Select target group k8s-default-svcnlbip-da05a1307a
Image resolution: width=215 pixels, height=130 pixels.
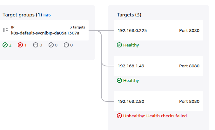click(44, 30)
